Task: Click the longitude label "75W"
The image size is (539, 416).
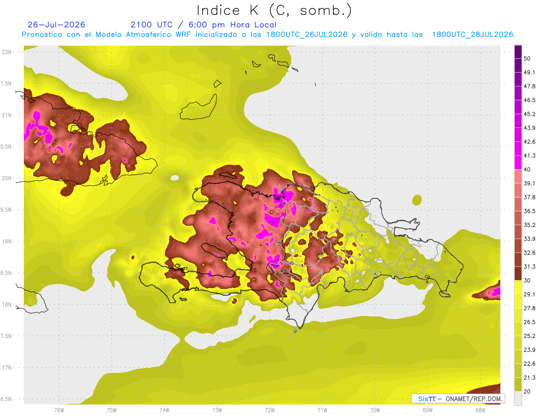Action: click(x=111, y=410)
